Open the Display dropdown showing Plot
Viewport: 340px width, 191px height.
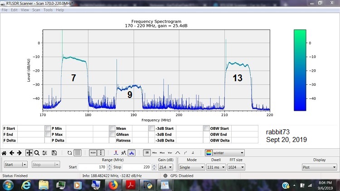click(x=319, y=167)
